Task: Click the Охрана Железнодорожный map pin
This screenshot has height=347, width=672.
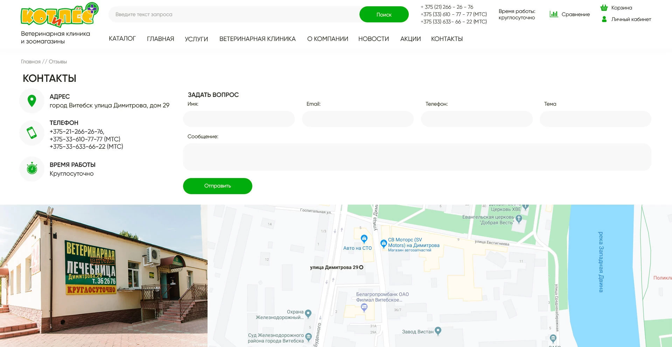Action: (x=308, y=314)
